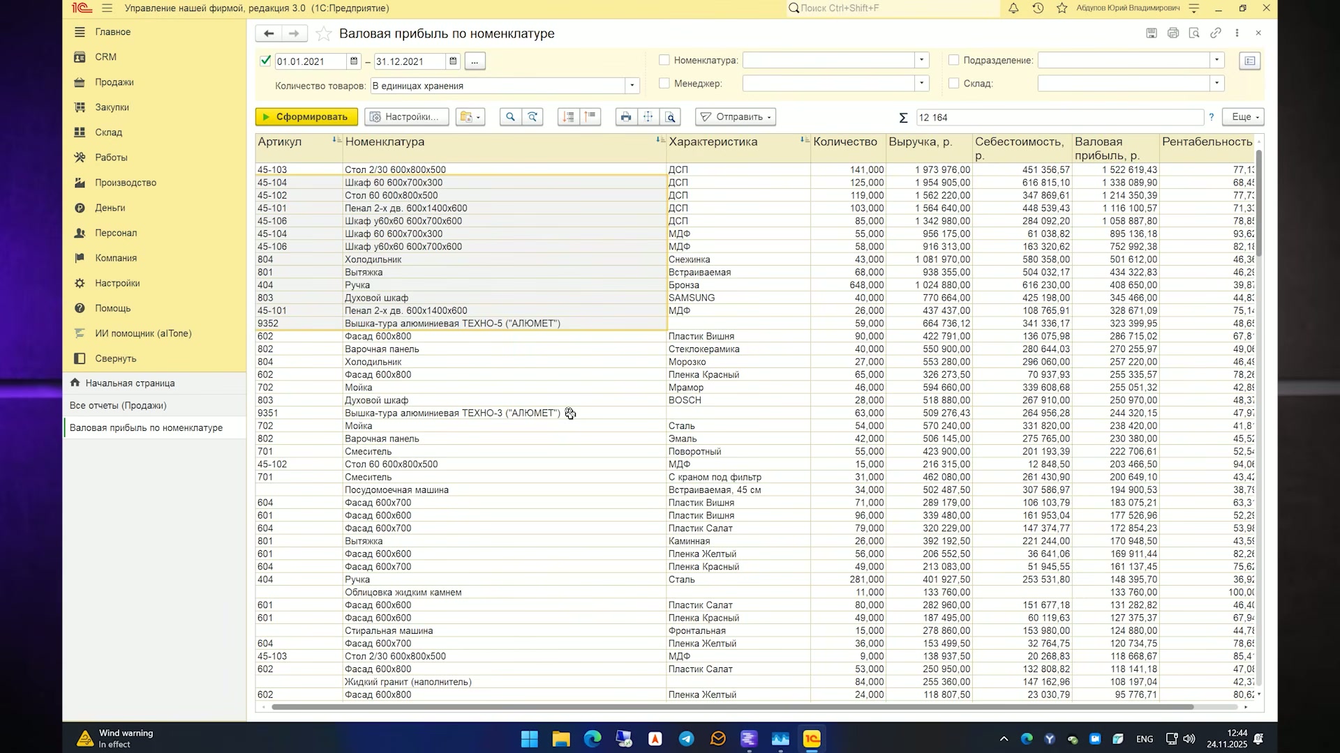Open Еще menu button
This screenshot has height=753, width=1340.
tap(1244, 117)
